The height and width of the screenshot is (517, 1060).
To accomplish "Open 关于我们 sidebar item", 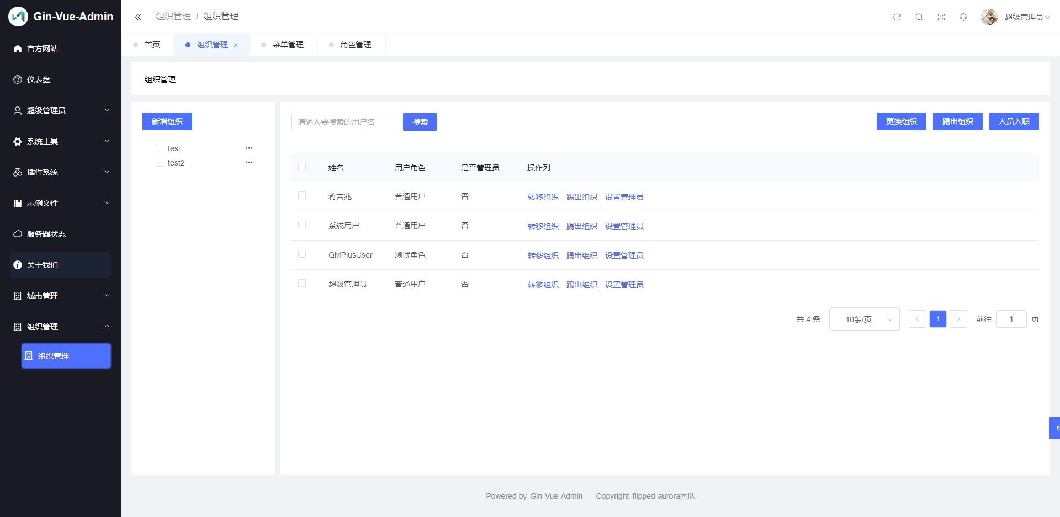I will pyautogui.click(x=61, y=265).
